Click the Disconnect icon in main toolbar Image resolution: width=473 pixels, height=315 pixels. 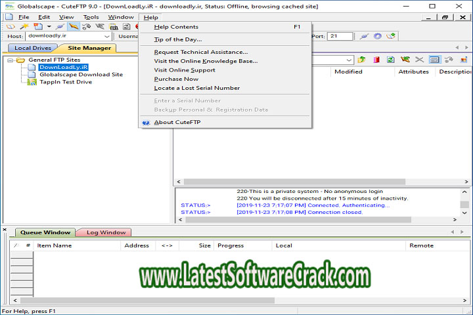click(87, 27)
